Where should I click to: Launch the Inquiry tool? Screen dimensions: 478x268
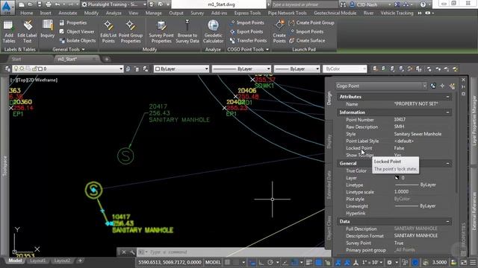[48, 29]
